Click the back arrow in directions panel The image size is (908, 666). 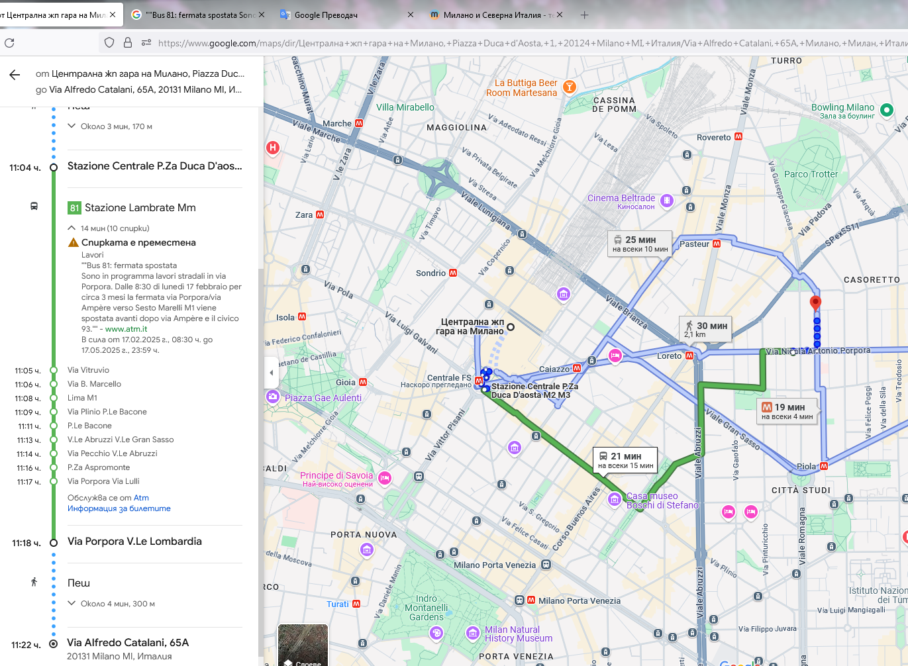pos(15,75)
